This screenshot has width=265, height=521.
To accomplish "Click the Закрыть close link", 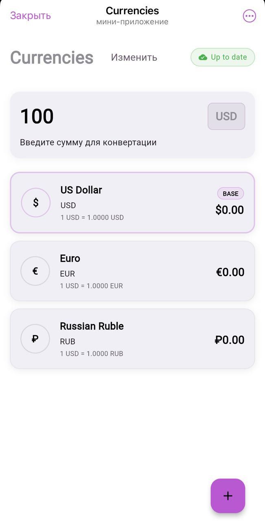I will 31,15.
